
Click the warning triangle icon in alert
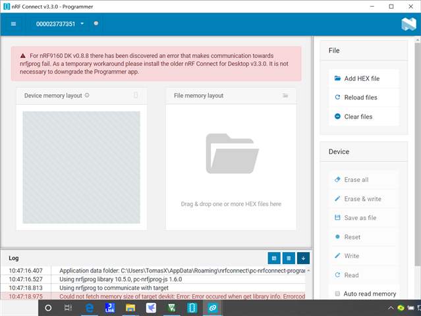23,56
